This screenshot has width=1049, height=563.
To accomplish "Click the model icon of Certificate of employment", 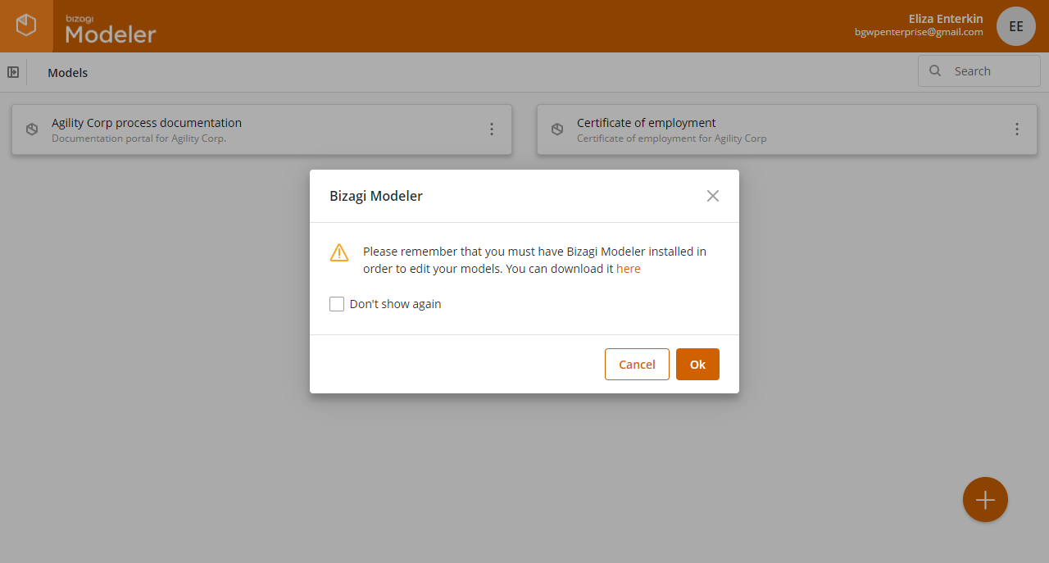I will click(557, 129).
